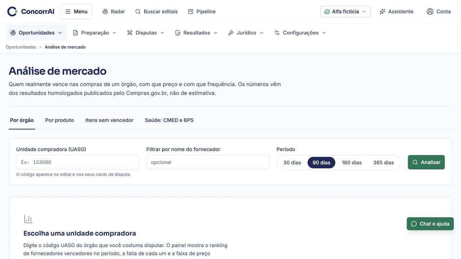Focus the supplier name filter field

(208, 162)
